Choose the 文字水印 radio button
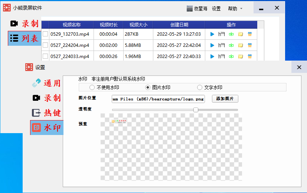Image resolution: width=307 pixels, height=193 pixels. coord(200,87)
